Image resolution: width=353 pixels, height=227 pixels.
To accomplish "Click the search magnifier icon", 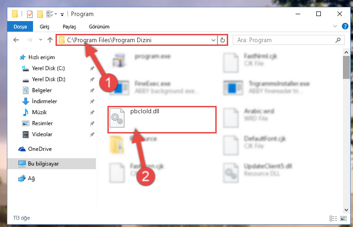I will pos(338,40).
